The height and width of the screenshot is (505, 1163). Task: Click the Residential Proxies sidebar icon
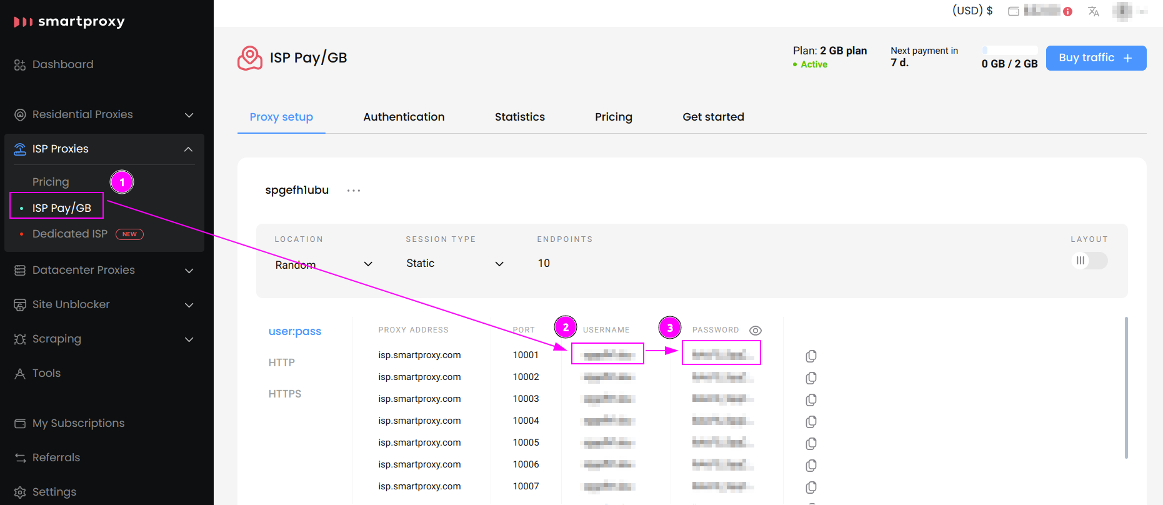click(20, 115)
